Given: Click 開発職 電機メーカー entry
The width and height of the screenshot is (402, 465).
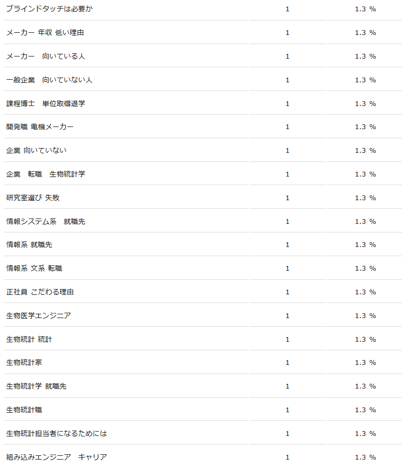Looking at the screenshot, I should click(40, 127).
